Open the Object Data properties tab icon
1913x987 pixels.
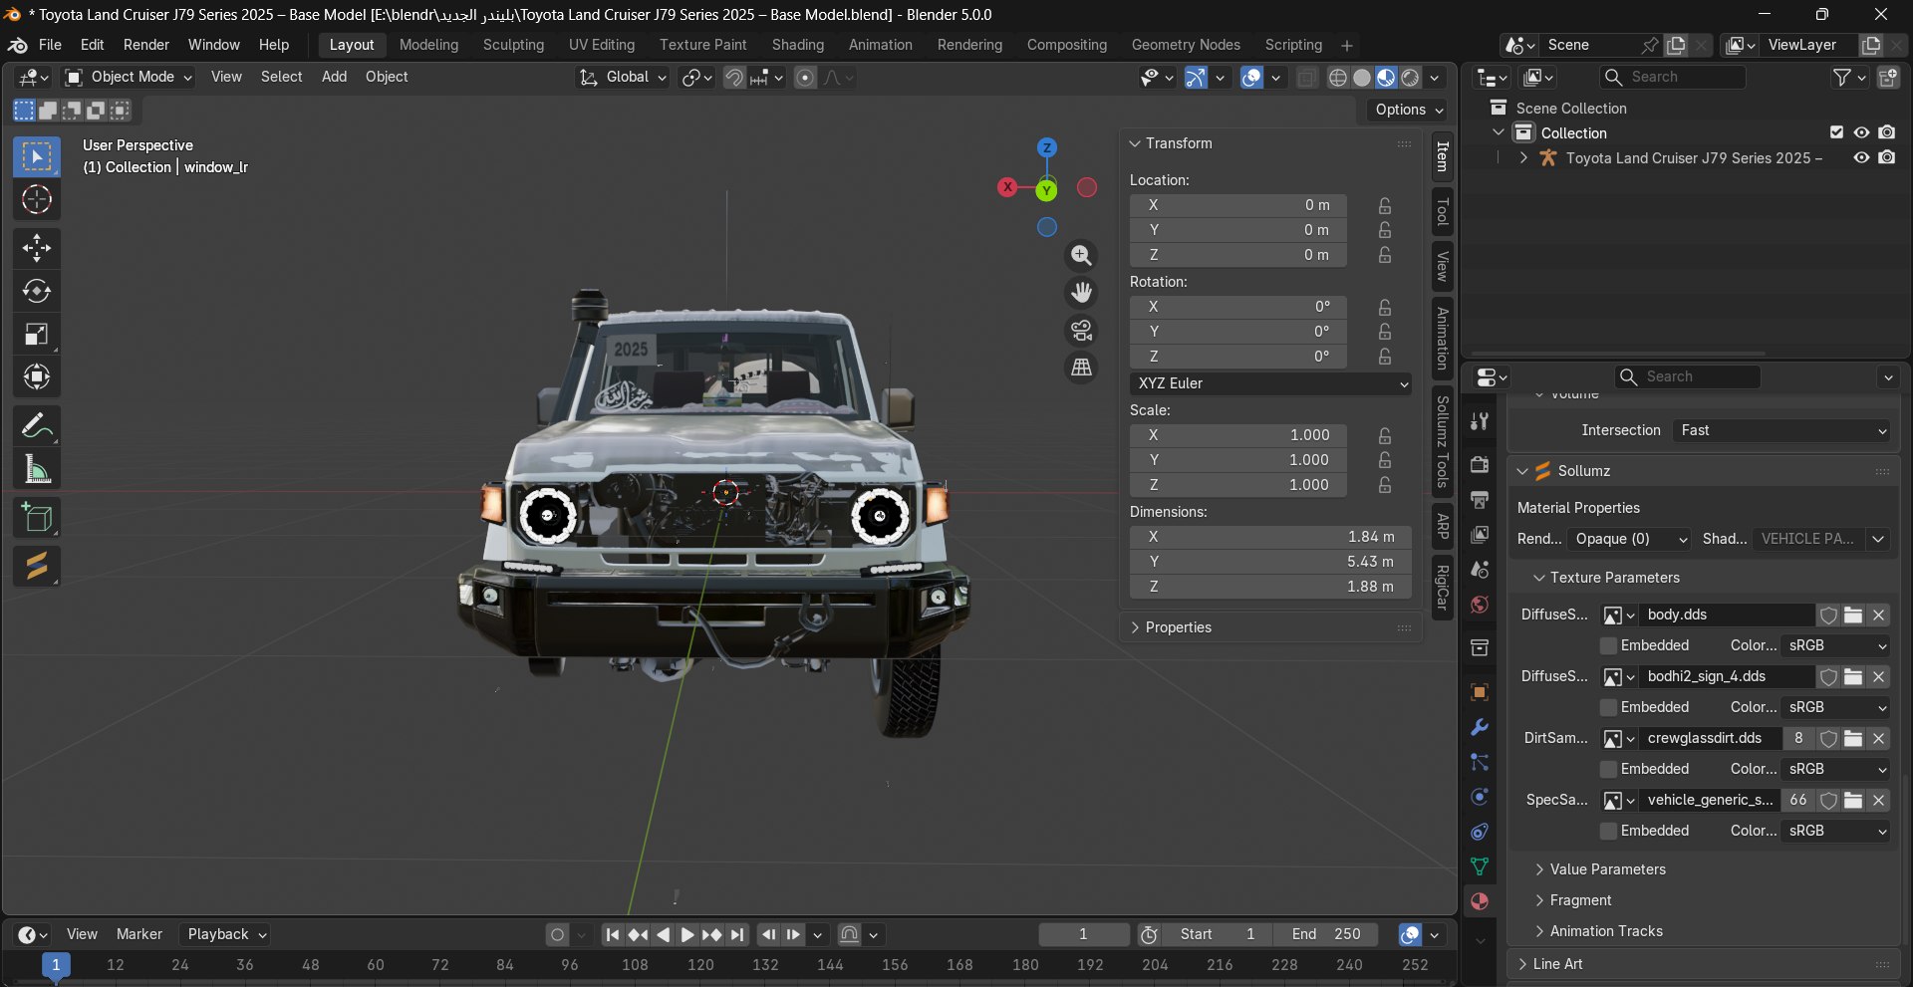point(1480,866)
